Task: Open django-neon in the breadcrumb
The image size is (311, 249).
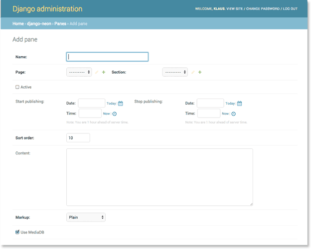Action: point(39,23)
